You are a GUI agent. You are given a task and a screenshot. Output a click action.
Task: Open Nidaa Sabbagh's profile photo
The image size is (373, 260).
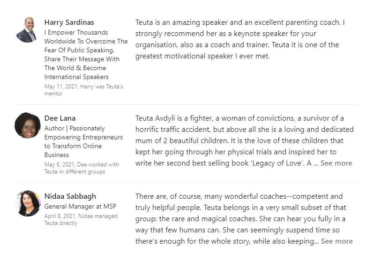click(28, 203)
